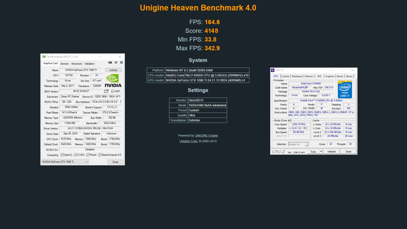
Task: Open the GPU-Z hamburger menu
Action: pyautogui.click(x=121, y=63)
